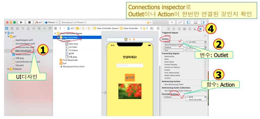Screen dimensions: 260x119
Task: Select Assets.xcassets in the navigator
Action: click(x=23, y=55)
